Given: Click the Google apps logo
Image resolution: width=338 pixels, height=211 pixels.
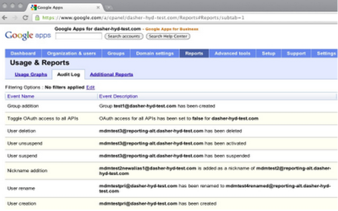Looking at the screenshot, I should [28, 35].
